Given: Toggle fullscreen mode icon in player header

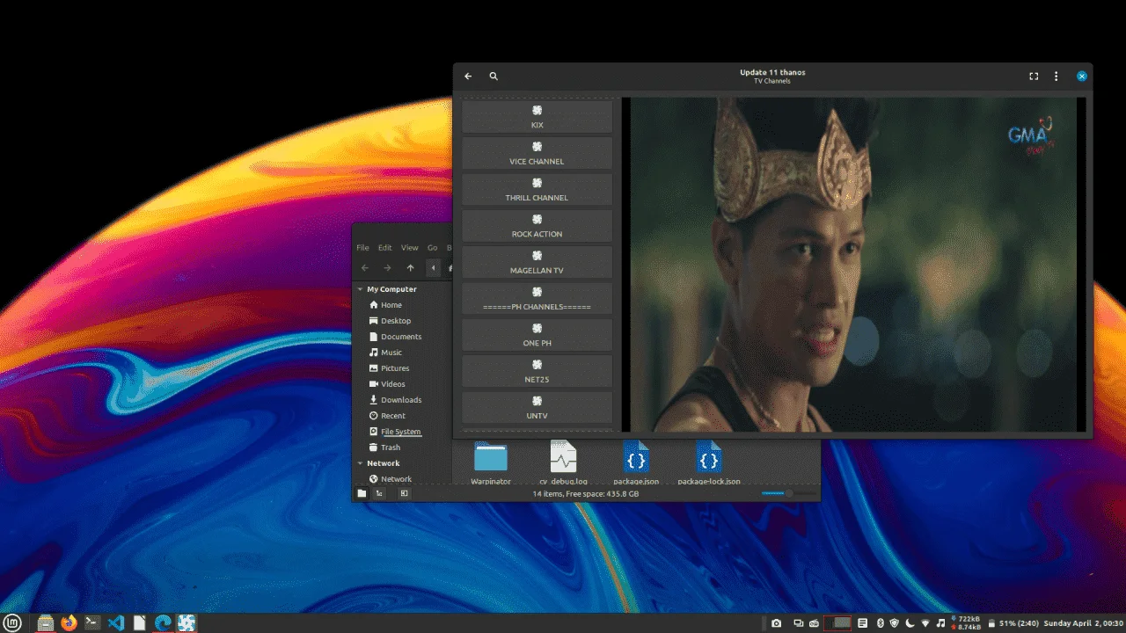Looking at the screenshot, I should [1034, 76].
